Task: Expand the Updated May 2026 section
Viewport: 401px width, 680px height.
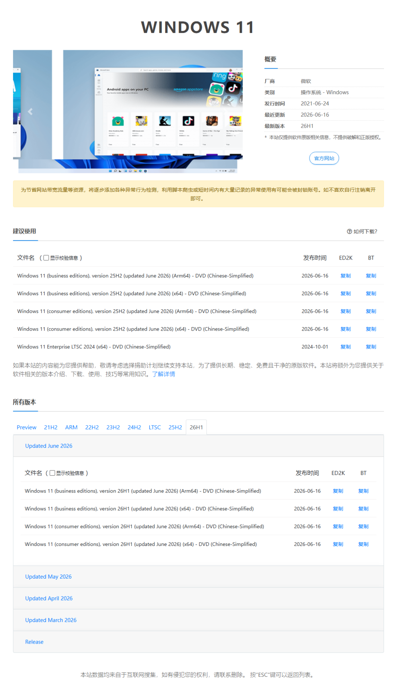Action: coord(48,576)
